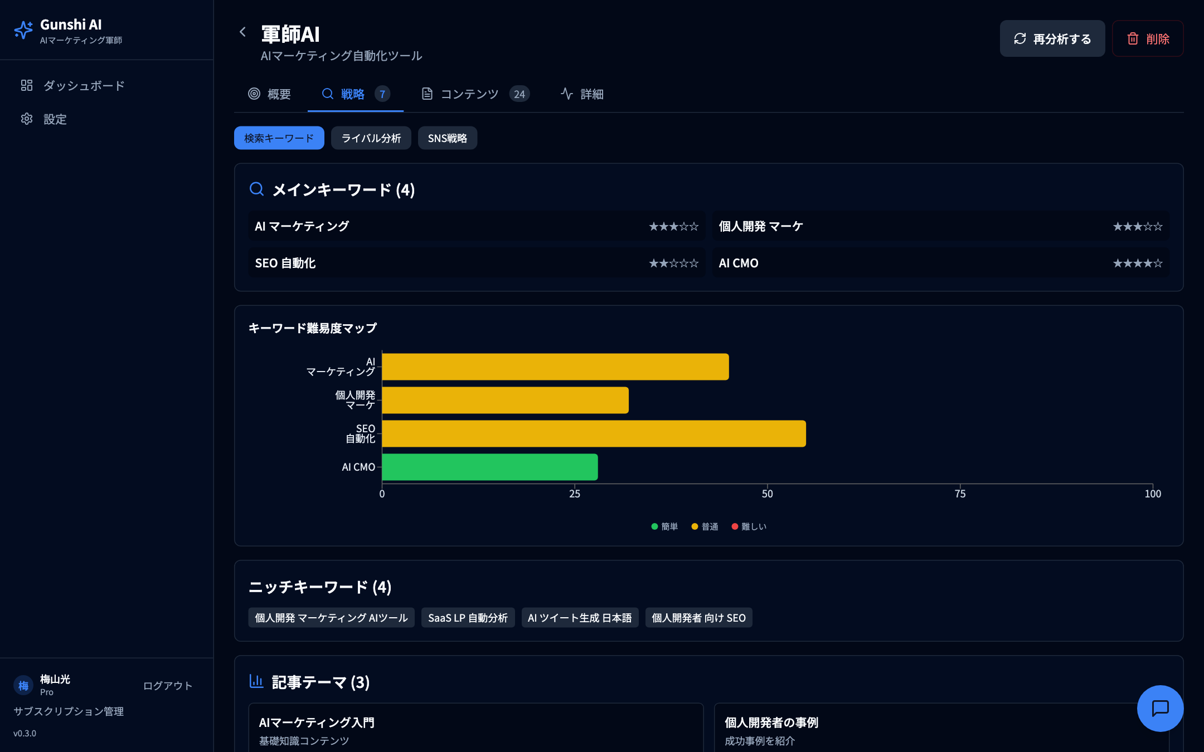The width and height of the screenshot is (1204, 752).
Task: Rate AI CMO by clicking its fifth star
Action: (x=1159, y=263)
